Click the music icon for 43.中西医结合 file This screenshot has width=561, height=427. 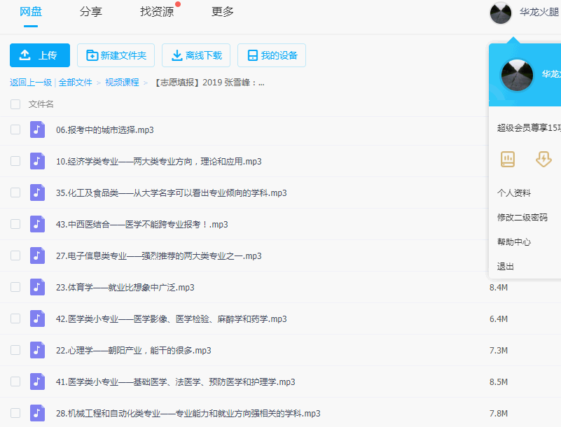(37, 224)
